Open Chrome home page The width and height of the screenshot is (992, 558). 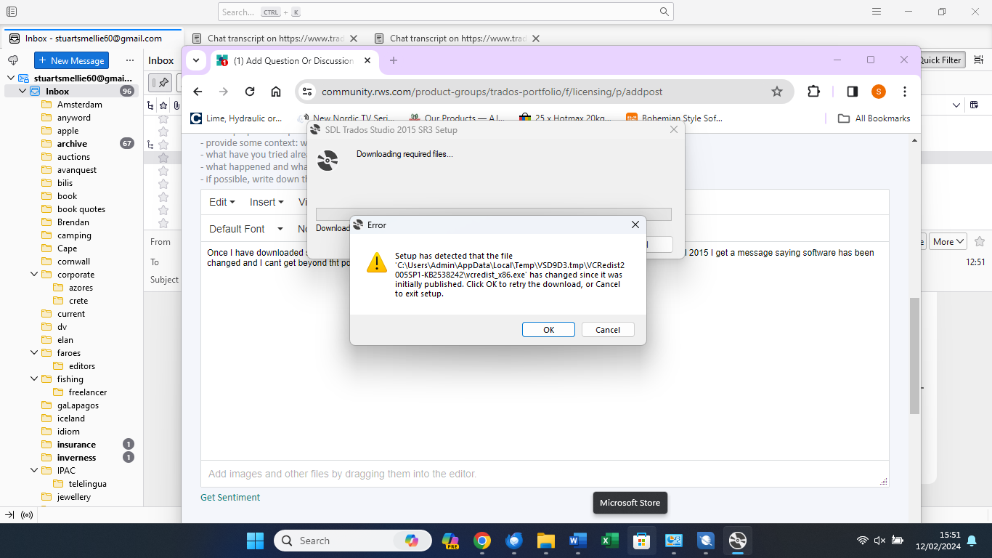(x=276, y=92)
